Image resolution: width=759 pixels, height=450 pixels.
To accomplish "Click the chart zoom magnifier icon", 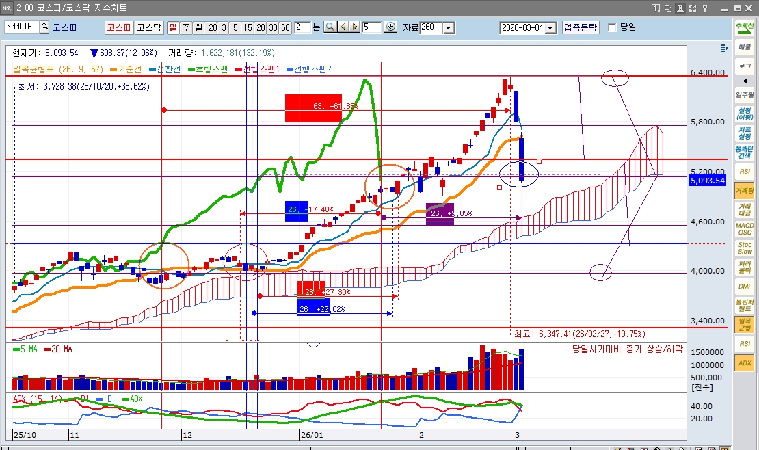I will [x=330, y=27].
